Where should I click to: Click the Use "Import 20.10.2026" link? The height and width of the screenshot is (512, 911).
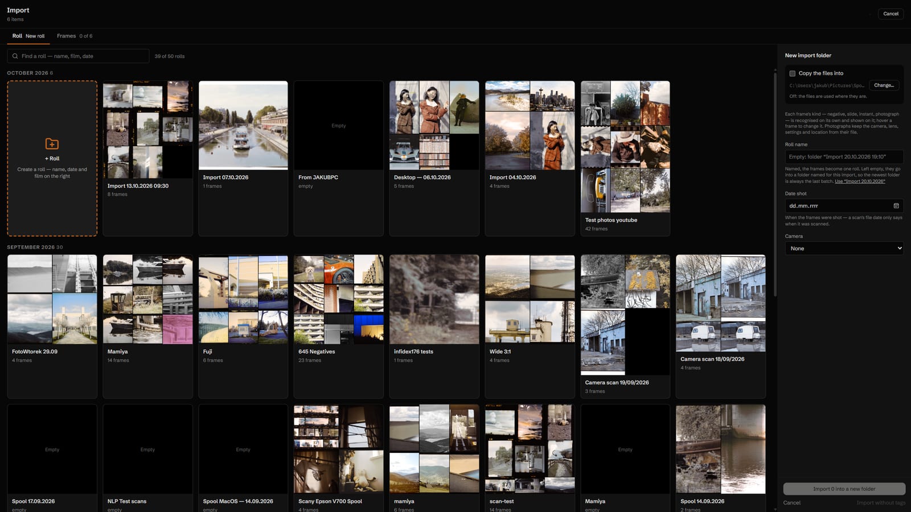860,181
